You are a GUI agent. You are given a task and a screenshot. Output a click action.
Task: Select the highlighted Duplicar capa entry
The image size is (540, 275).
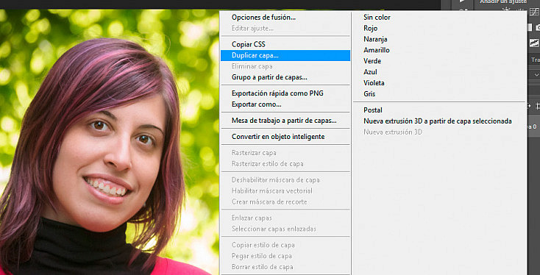(x=285, y=55)
